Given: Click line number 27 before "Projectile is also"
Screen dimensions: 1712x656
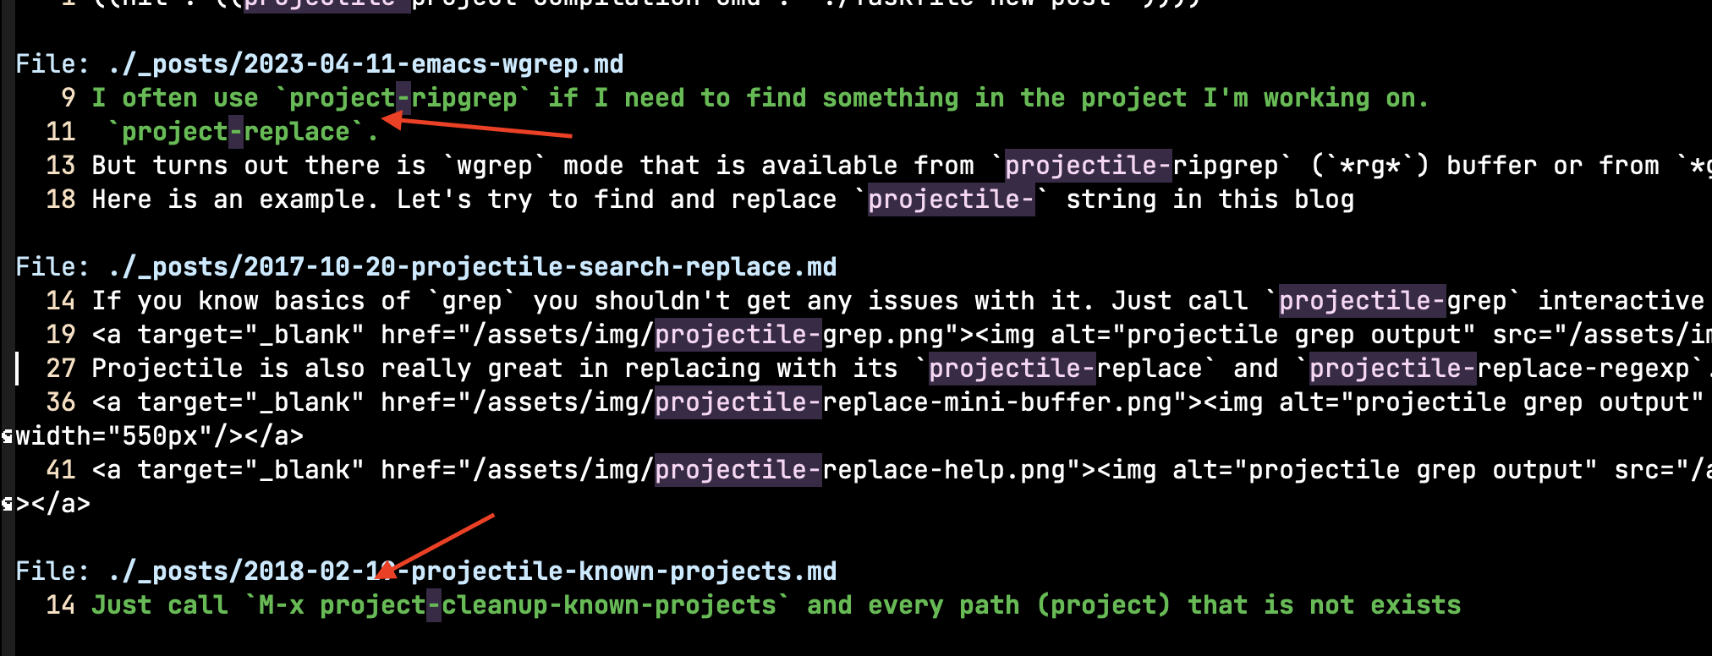Looking at the screenshot, I should [61, 369].
